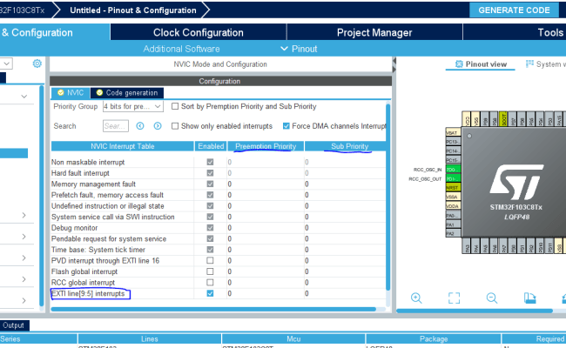Collapse the top category down-chevron in sidebar
The image size is (566, 348).
point(24,97)
